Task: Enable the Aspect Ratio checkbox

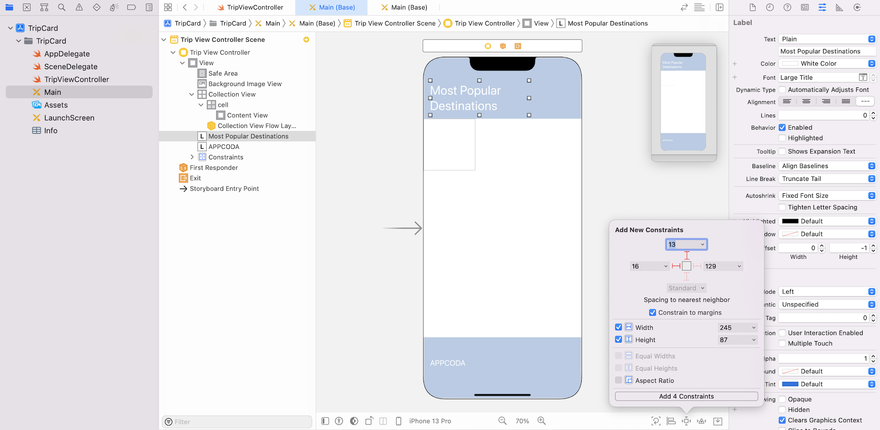Action: (x=618, y=381)
